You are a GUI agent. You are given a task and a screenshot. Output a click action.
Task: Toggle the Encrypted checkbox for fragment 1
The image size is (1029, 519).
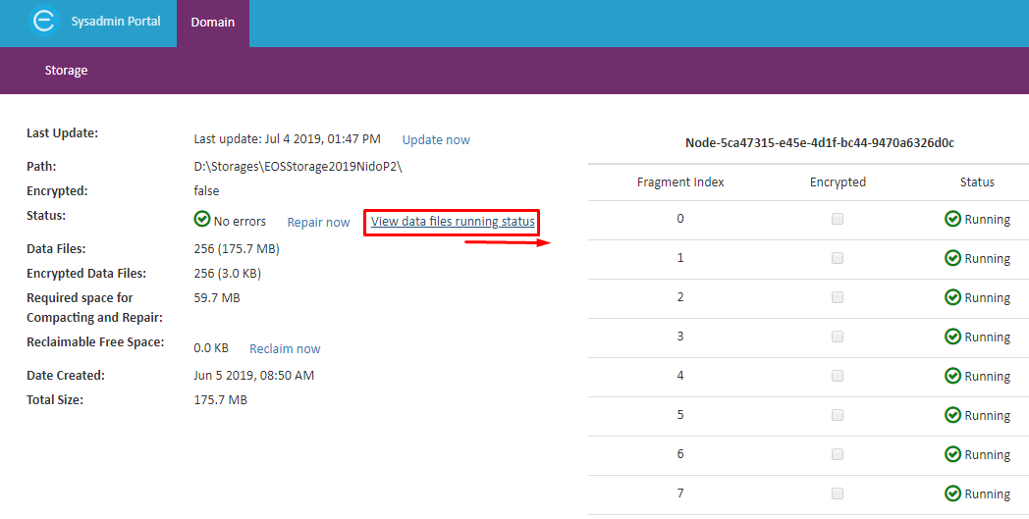click(x=838, y=258)
